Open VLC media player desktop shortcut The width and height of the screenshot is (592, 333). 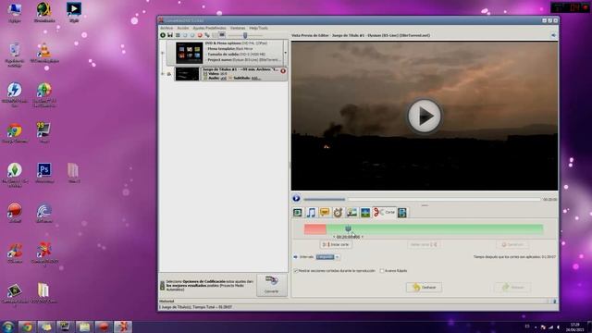(x=44, y=50)
